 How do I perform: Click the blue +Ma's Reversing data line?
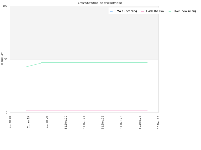88,101
